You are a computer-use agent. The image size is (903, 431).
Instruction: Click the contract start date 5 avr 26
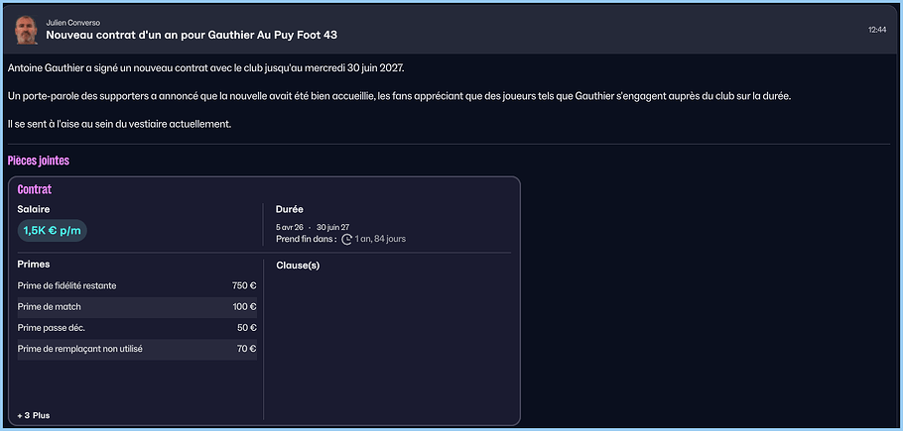(290, 227)
